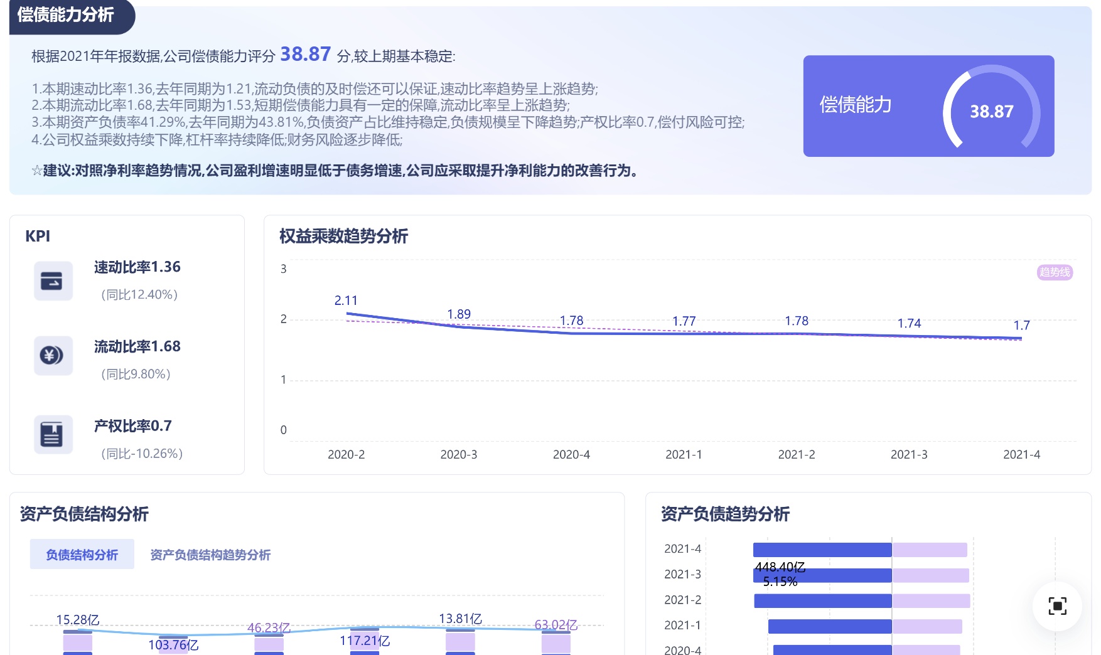Viewport: 1101px width, 655px height.
Task: Click data point label 1.7 for 2021-4
Action: 1022,325
